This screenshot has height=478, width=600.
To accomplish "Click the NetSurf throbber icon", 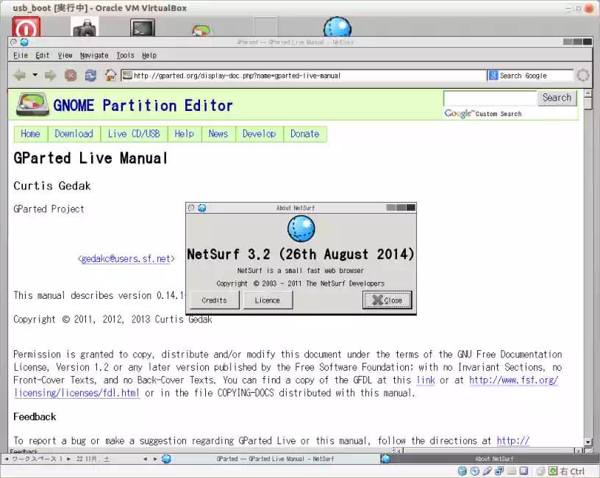I will pyautogui.click(x=583, y=76).
